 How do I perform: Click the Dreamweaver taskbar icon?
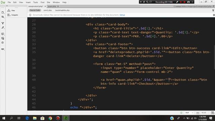[66, 118]
